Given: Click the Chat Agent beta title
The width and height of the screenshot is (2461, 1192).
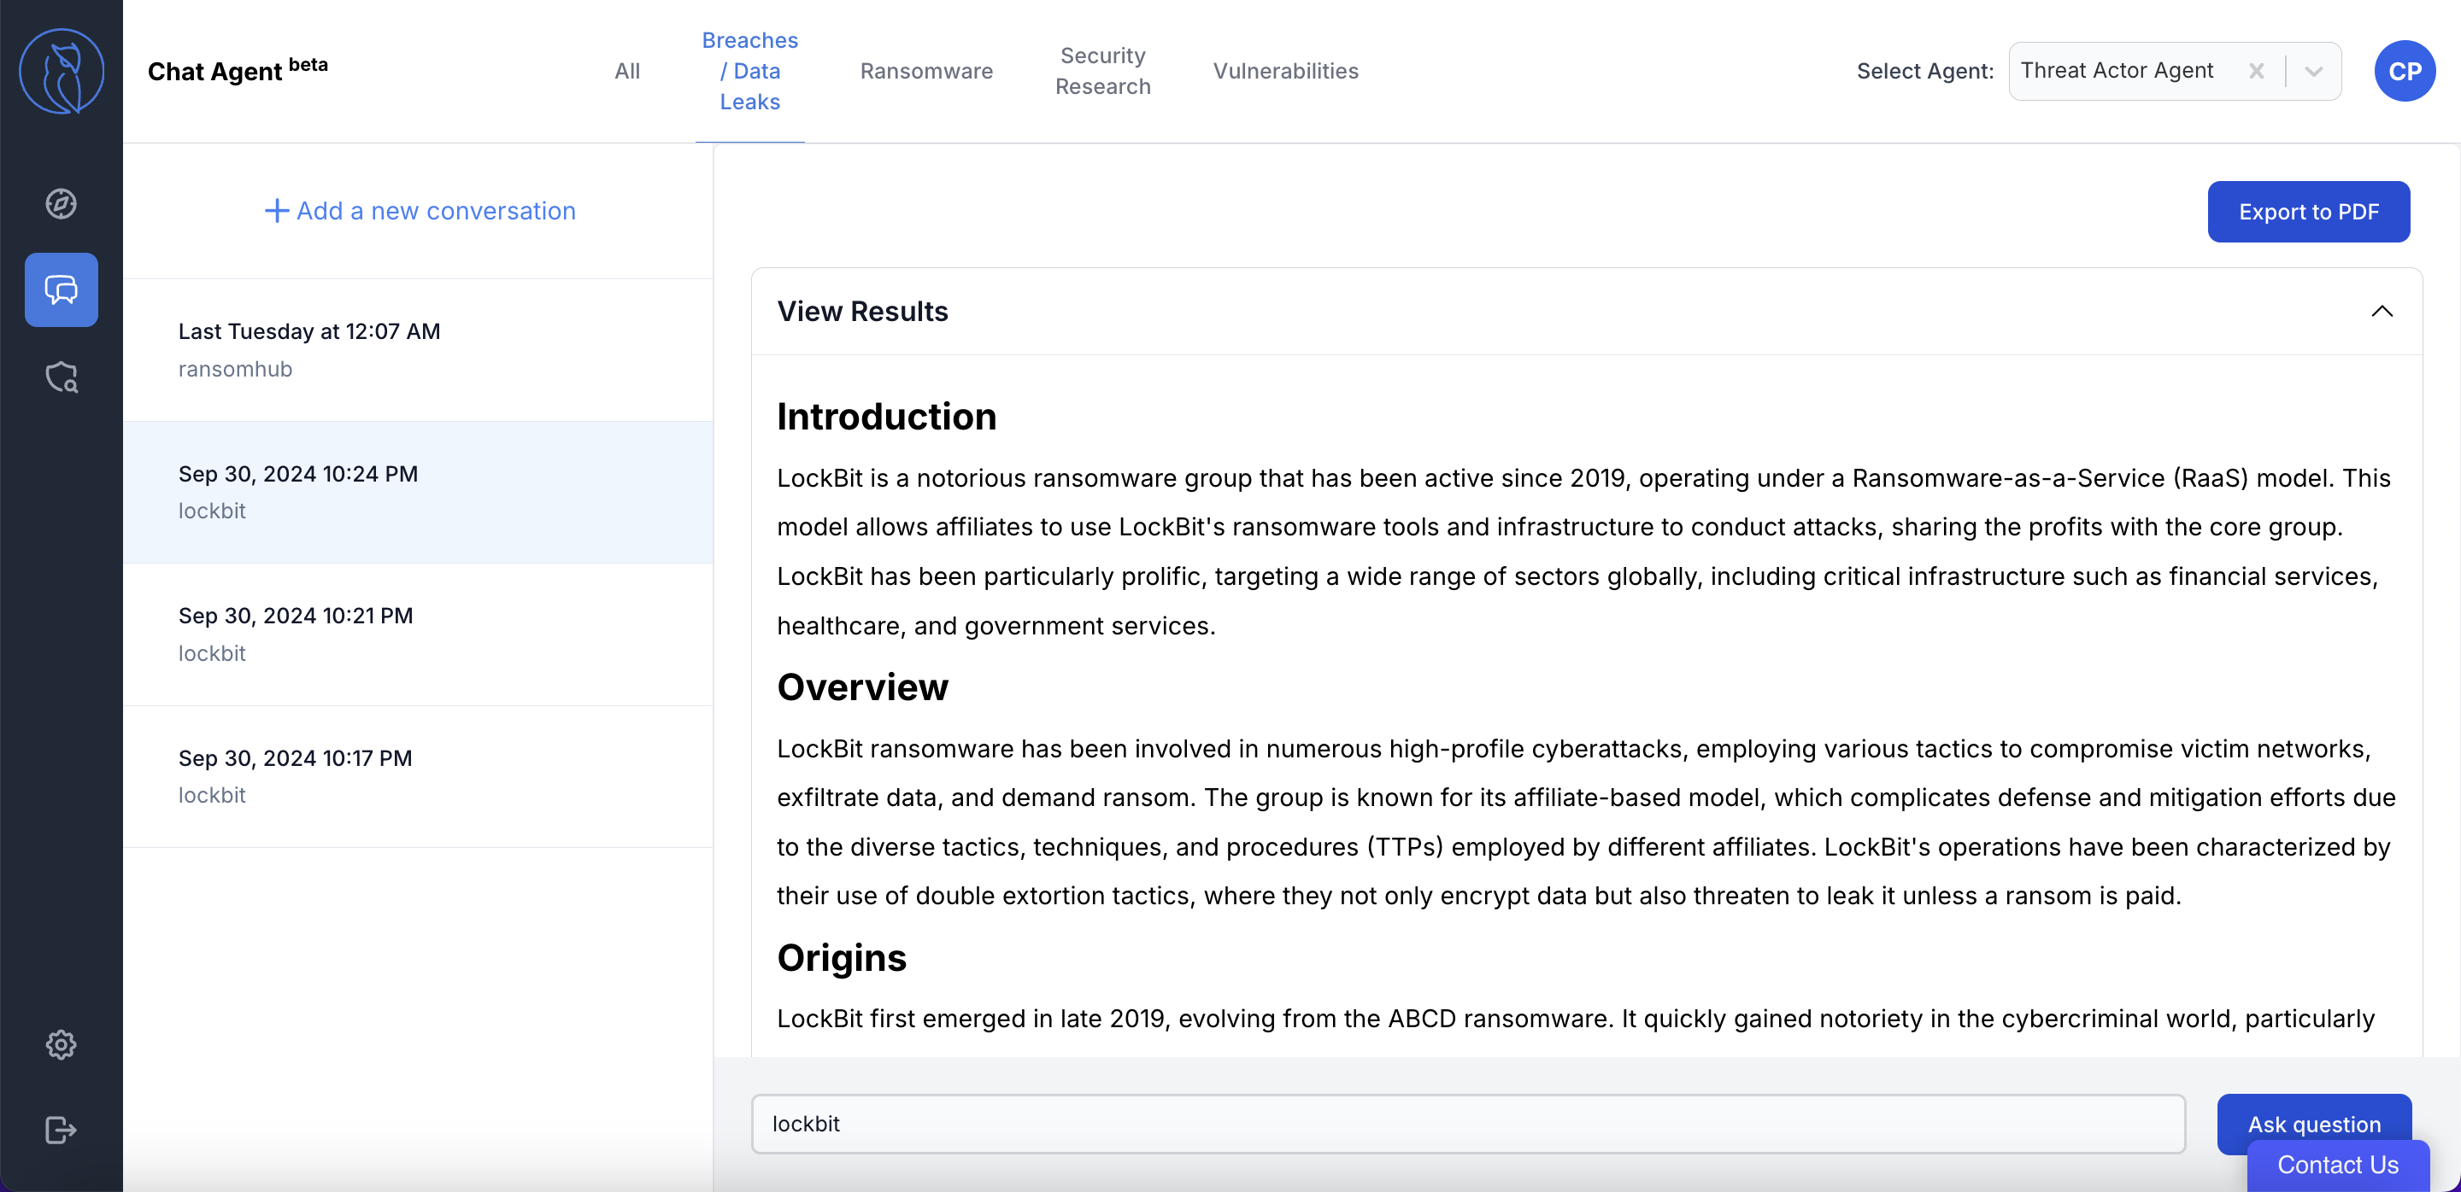Looking at the screenshot, I should pos(237,70).
